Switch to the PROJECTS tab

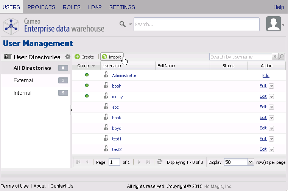[x=41, y=7]
